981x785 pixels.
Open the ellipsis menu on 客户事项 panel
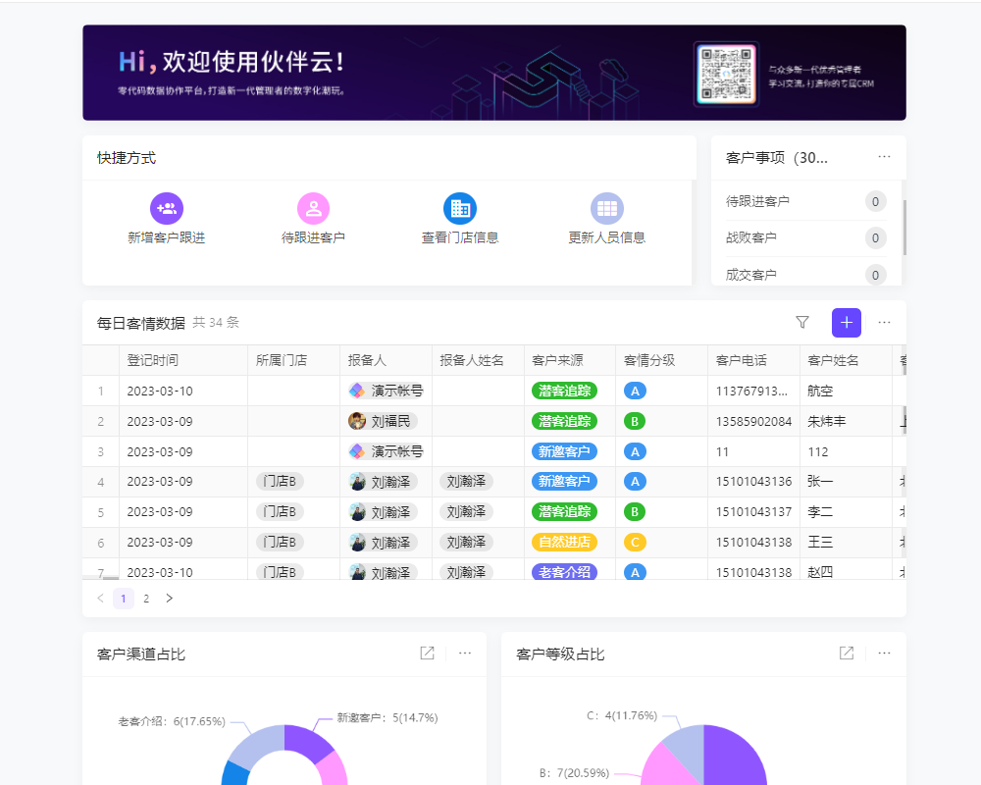[x=884, y=156]
